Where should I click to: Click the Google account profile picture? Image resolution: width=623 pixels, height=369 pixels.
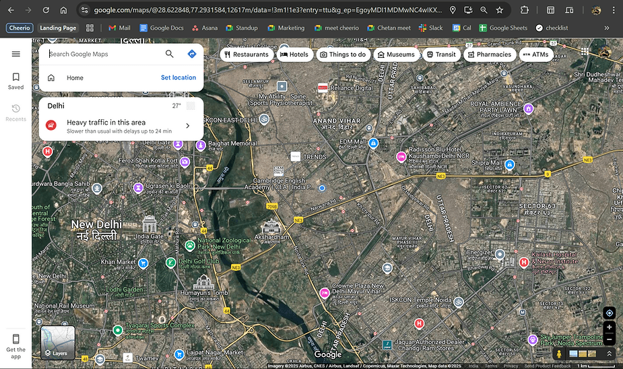pos(605,52)
